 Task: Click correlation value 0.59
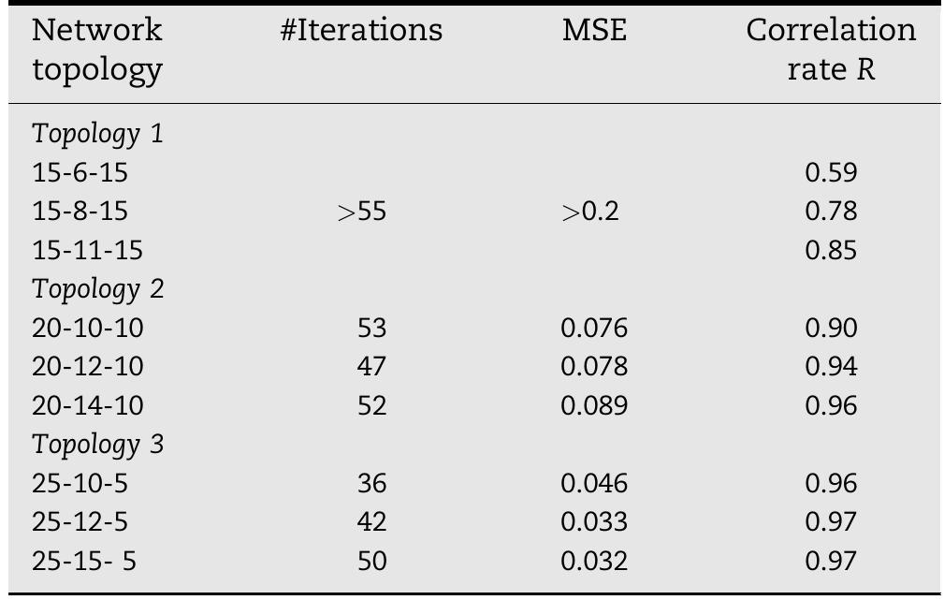pyautogui.click(x=831, y=173)
